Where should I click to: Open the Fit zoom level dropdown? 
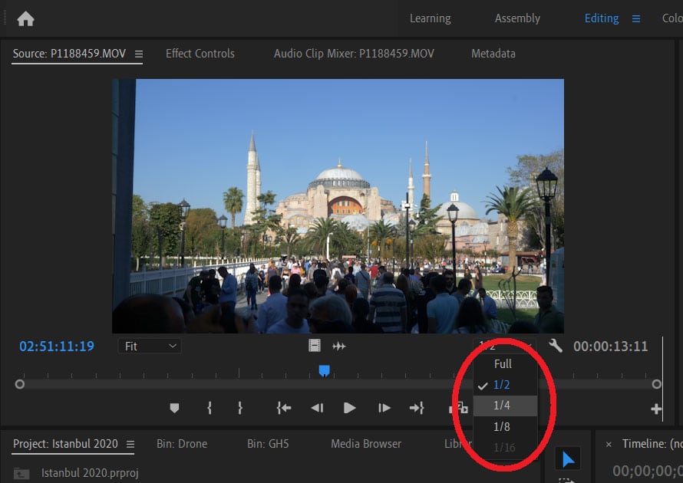pos(150,346)
